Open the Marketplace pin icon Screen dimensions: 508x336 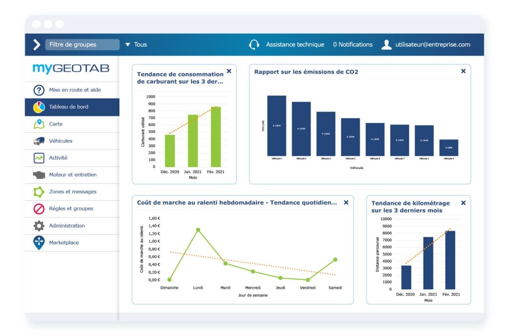tap(39, 243)
